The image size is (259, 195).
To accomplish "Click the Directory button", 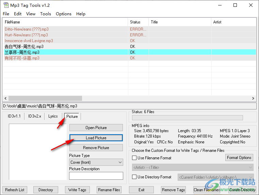I will 46,190.
